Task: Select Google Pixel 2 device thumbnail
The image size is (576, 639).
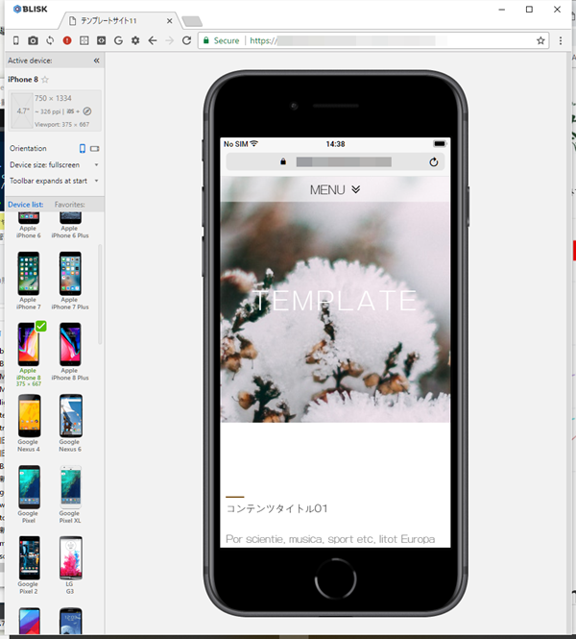Action: 28,557
